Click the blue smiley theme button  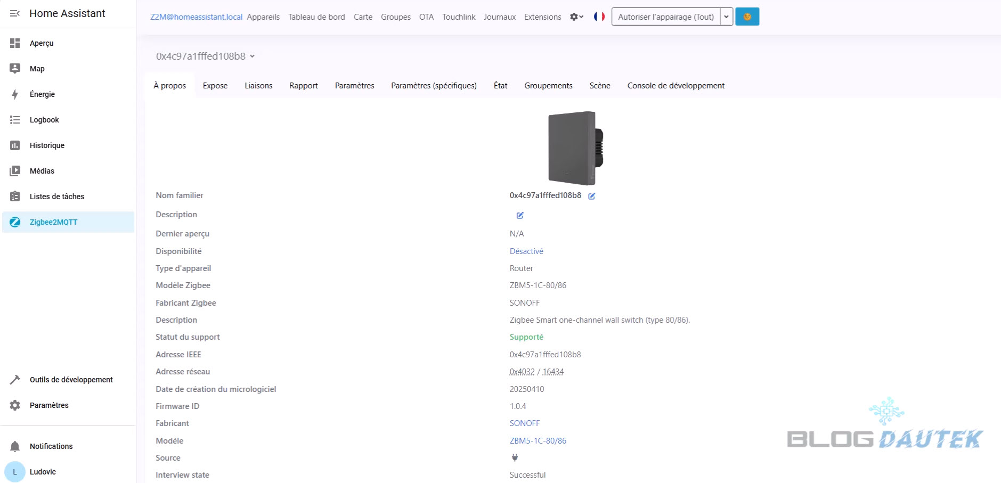747,17
